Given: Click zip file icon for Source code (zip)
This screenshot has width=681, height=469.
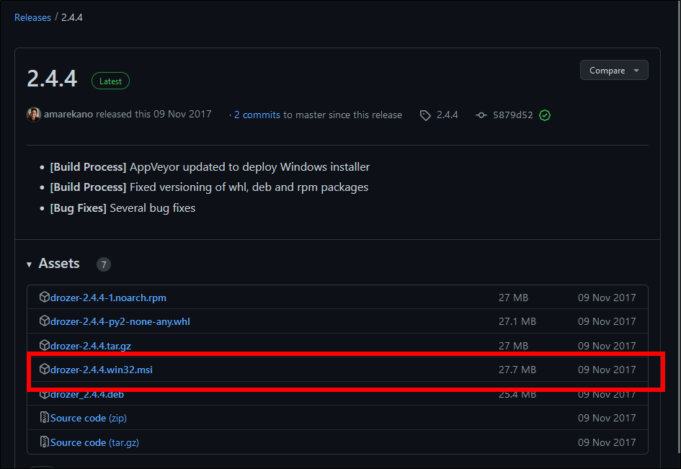Looking at the screenshot, I should 44,417.
